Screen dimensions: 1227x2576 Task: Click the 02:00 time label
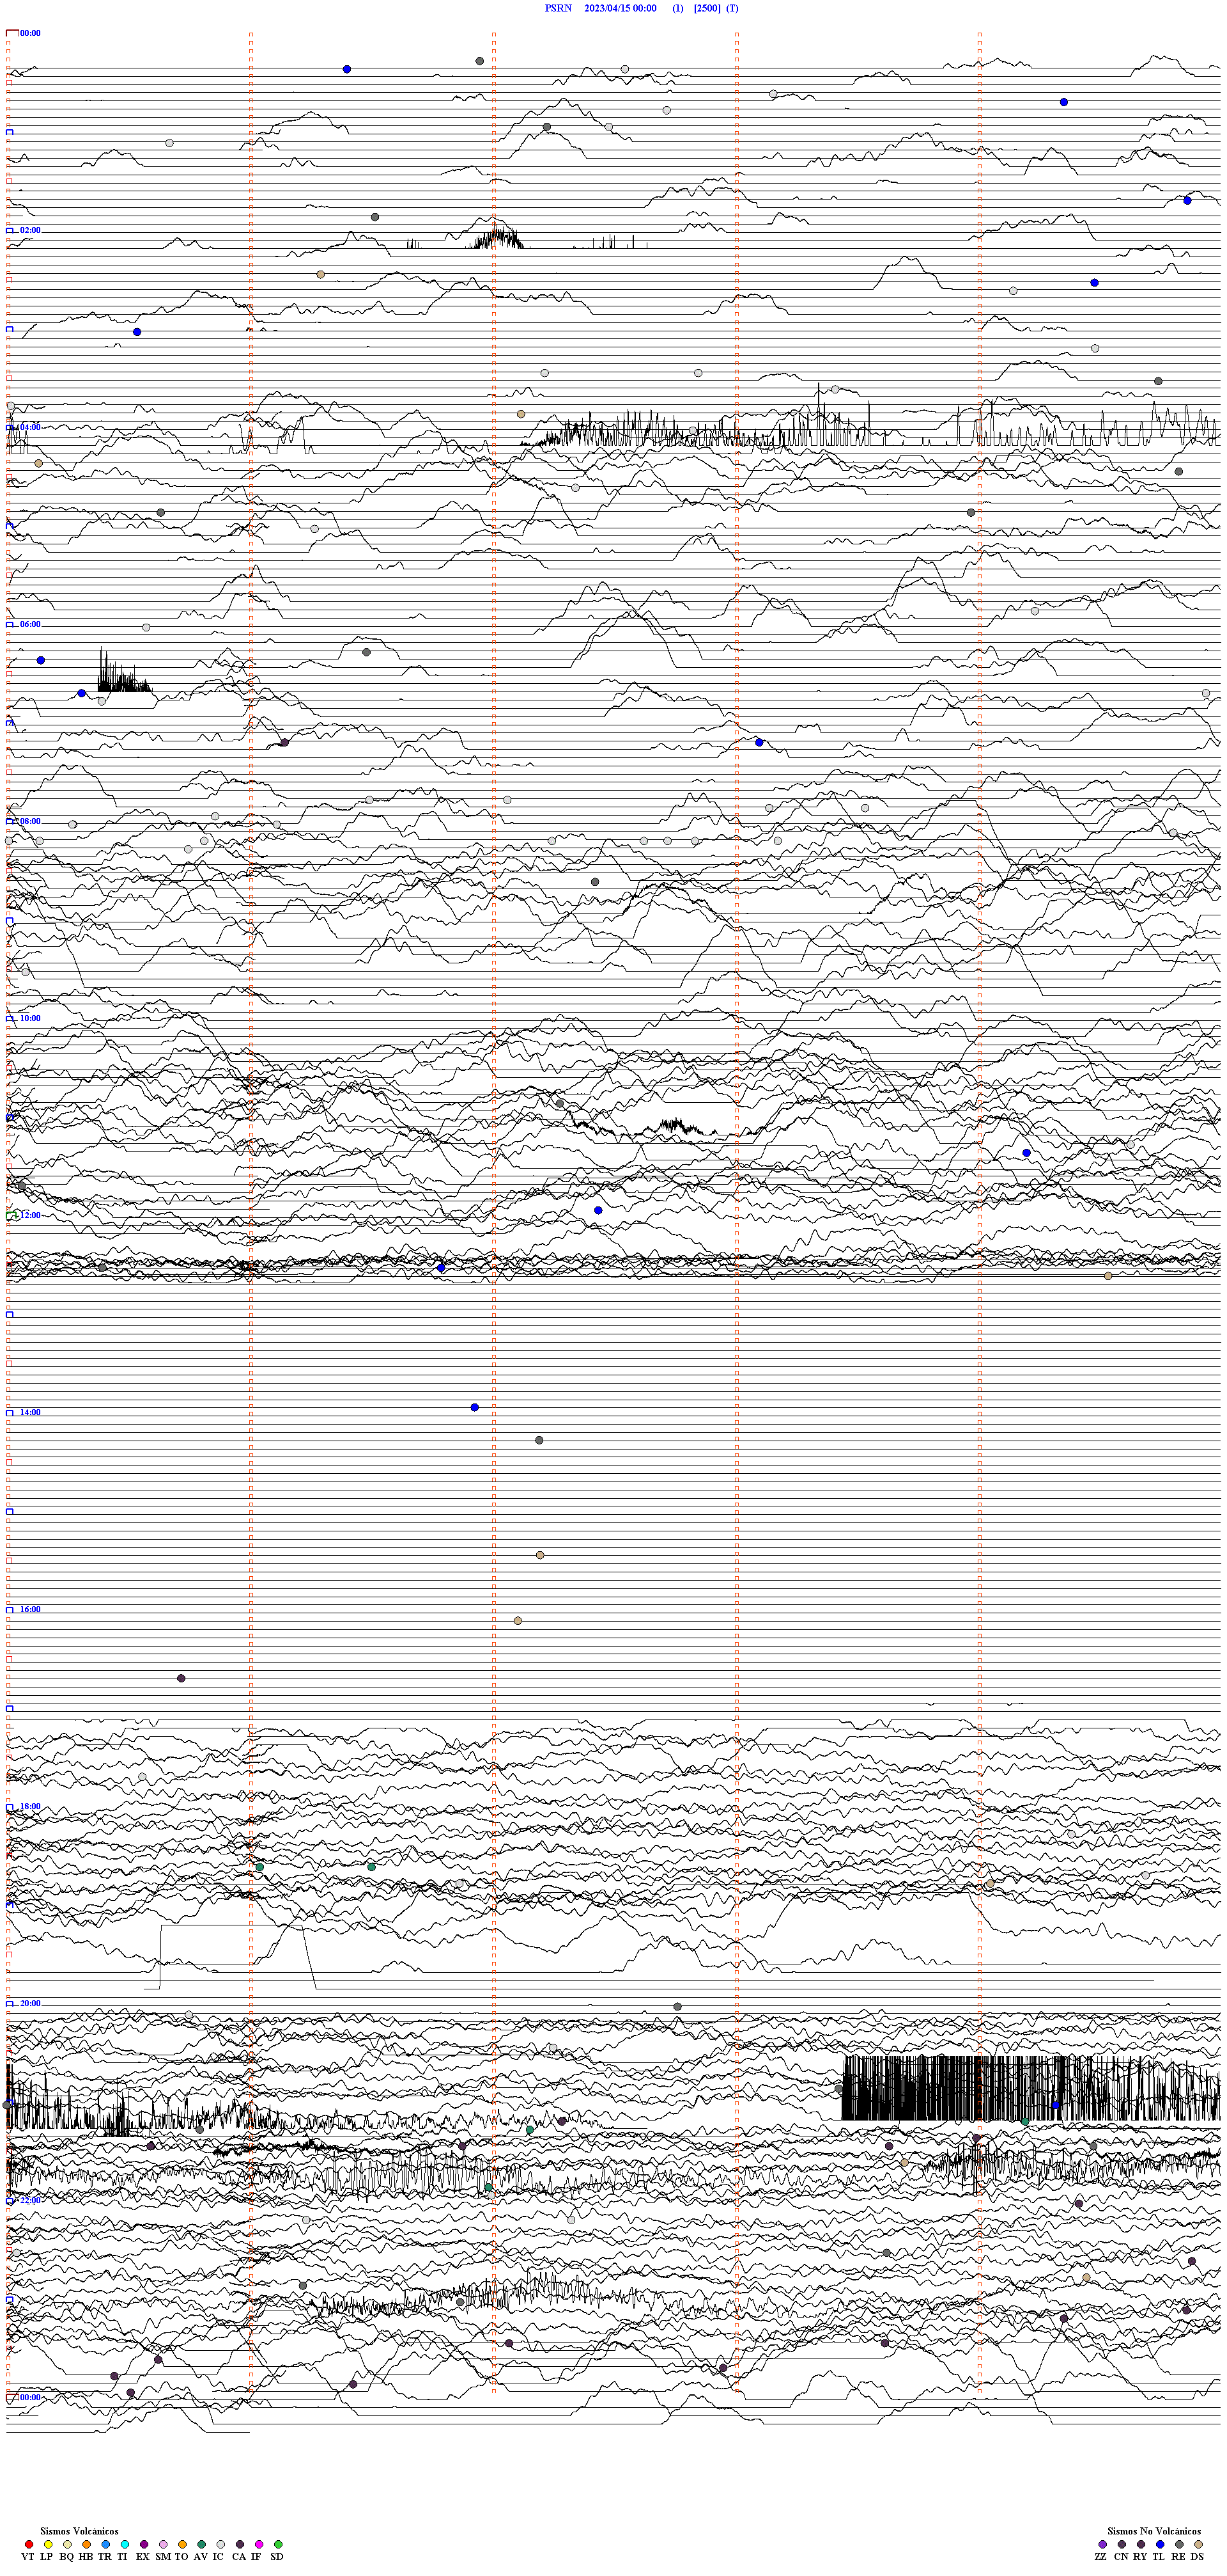pos(30,230)
